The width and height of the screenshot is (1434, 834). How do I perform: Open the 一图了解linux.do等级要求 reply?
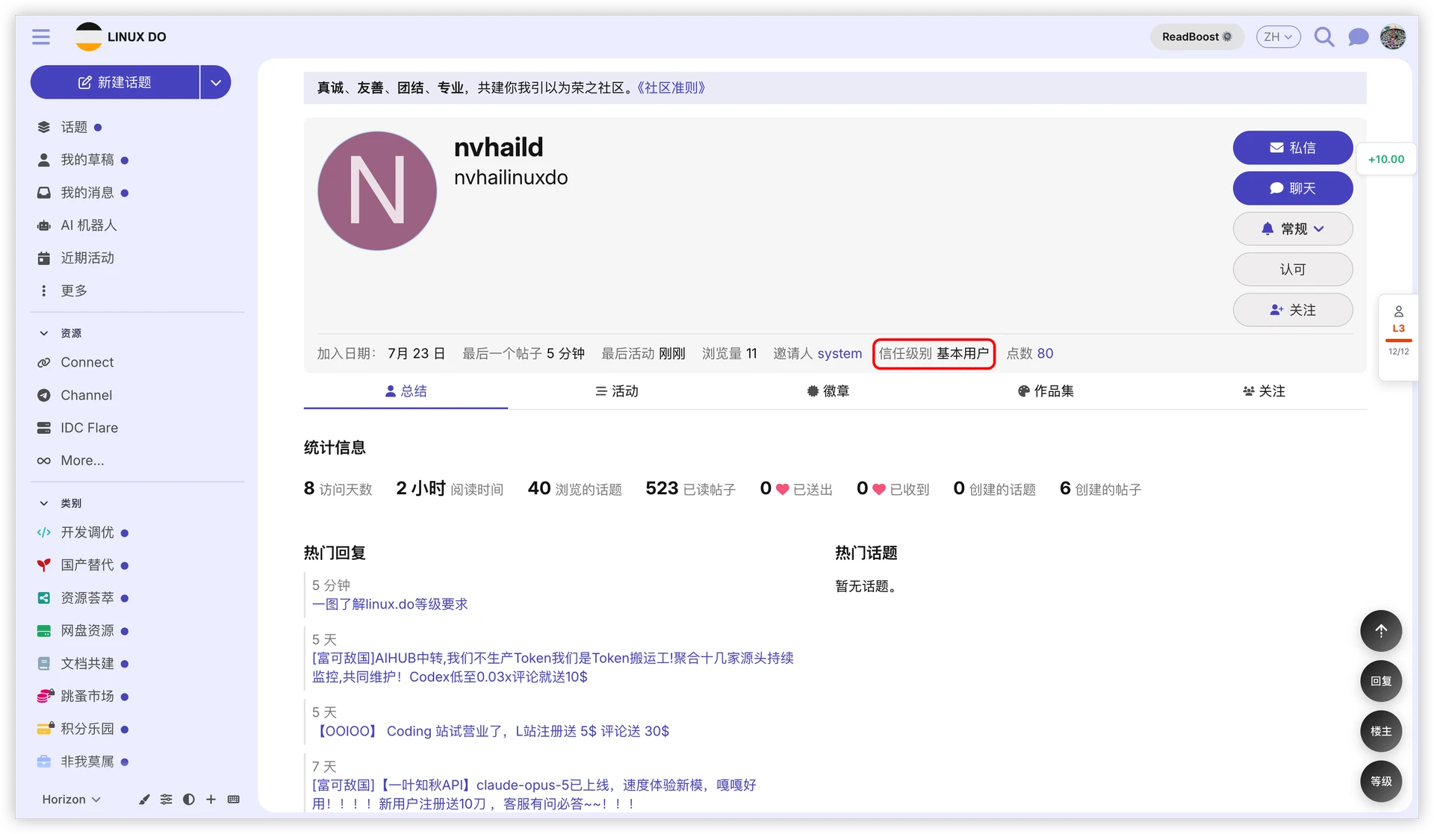pyautogui.click(x=390, y=604)
